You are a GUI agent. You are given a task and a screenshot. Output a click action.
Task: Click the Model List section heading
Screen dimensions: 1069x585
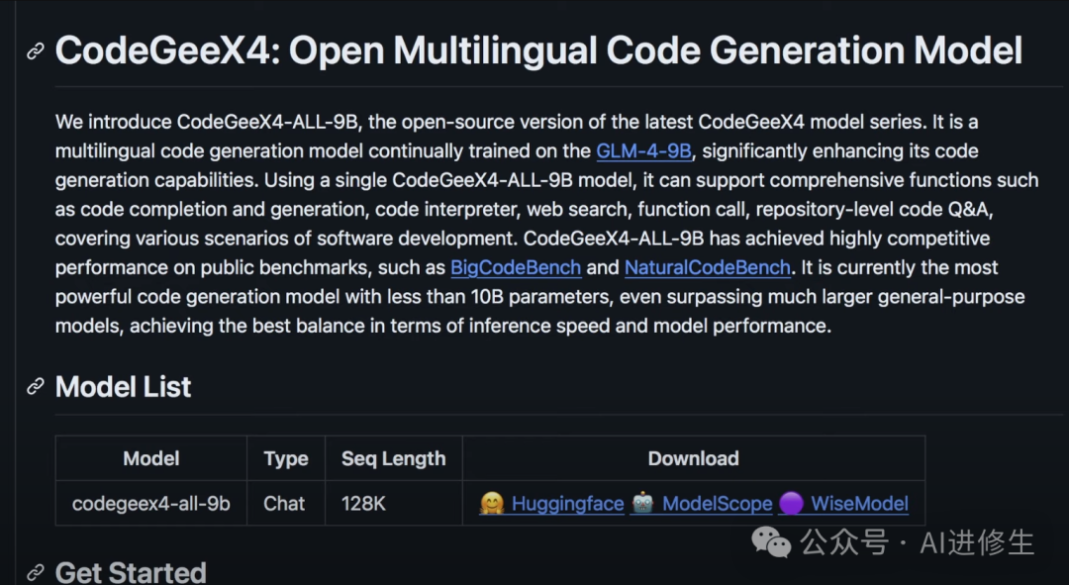pos(124,387)
